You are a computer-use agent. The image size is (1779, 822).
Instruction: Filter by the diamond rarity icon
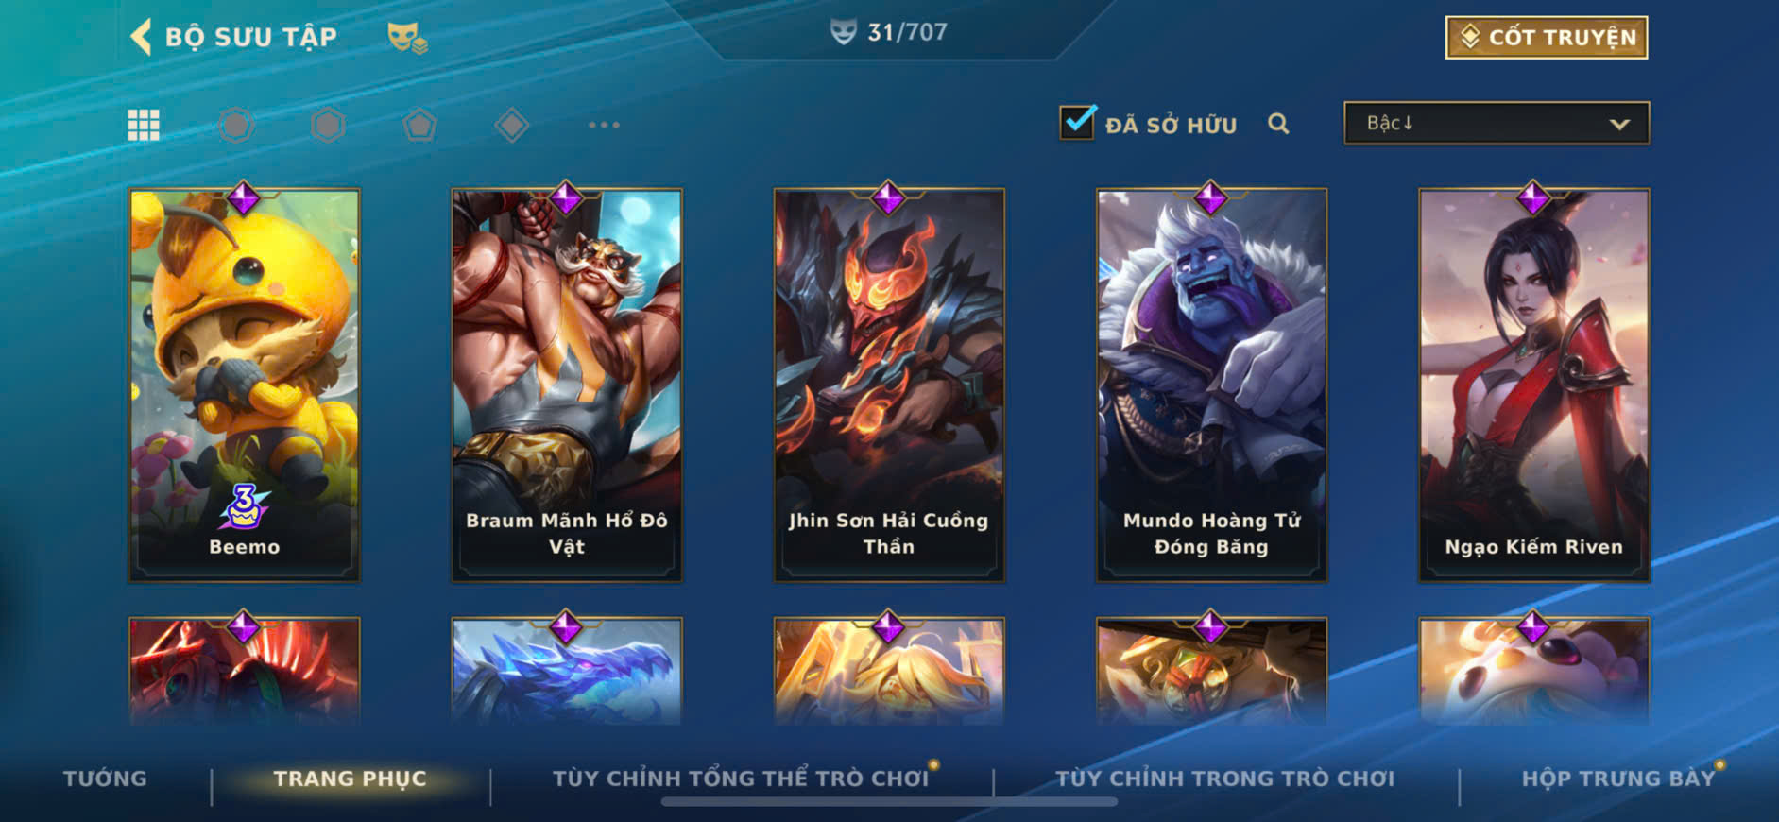[511, 125]
